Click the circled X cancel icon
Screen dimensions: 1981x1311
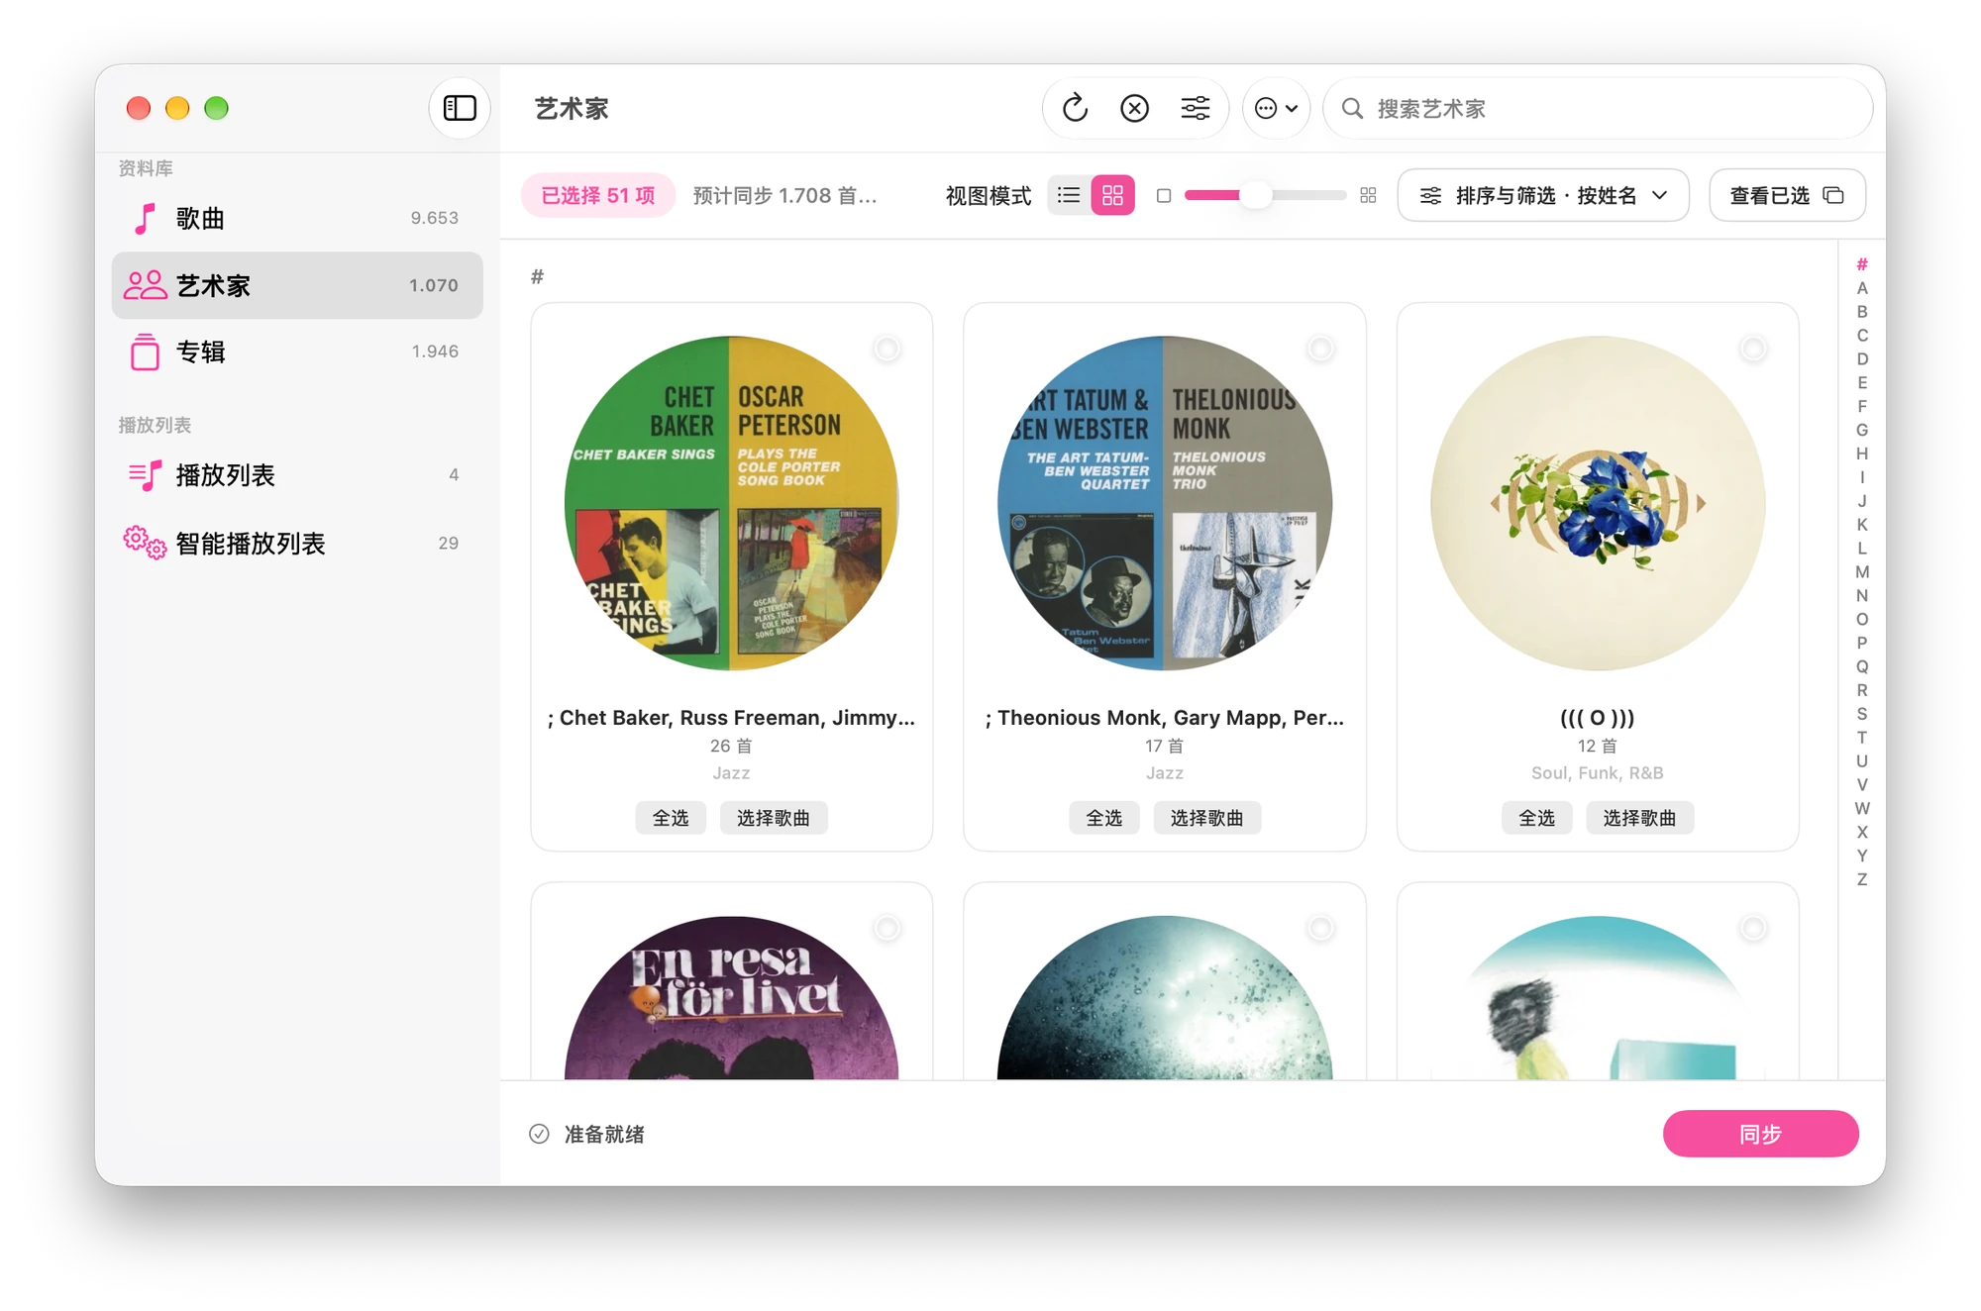pyautogui.click(x=1134, y=108)
